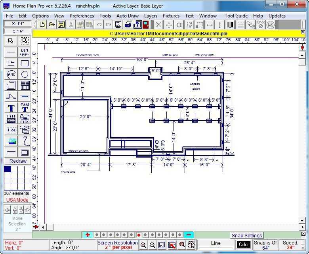The height and width of the screenshot is (254, 309).
Task: Click the zoom out magnifier icon
Action: [x=153, y=245]
